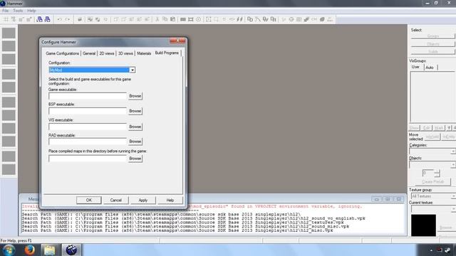The image size is (456, 256).
Task: Open the Windows Start orb
Action: pyautogui.click(x=9, y=250)
